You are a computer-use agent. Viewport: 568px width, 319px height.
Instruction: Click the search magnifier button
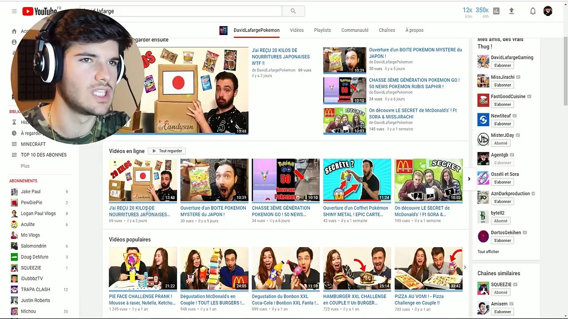pyautogui.click(x=293, y=11)
